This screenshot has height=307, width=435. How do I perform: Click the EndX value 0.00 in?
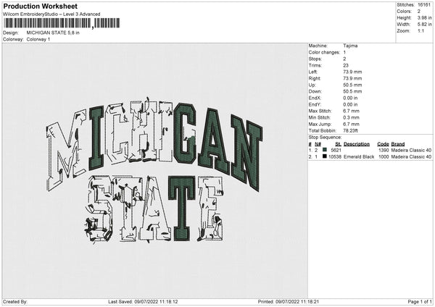point(350,98)
